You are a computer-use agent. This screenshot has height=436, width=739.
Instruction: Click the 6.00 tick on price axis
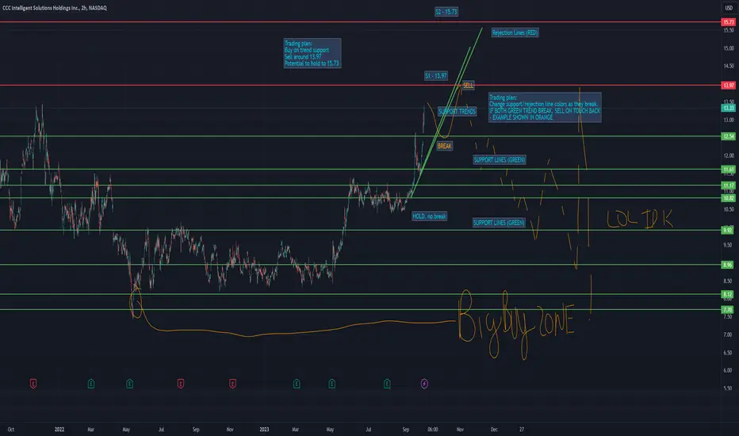729,370
